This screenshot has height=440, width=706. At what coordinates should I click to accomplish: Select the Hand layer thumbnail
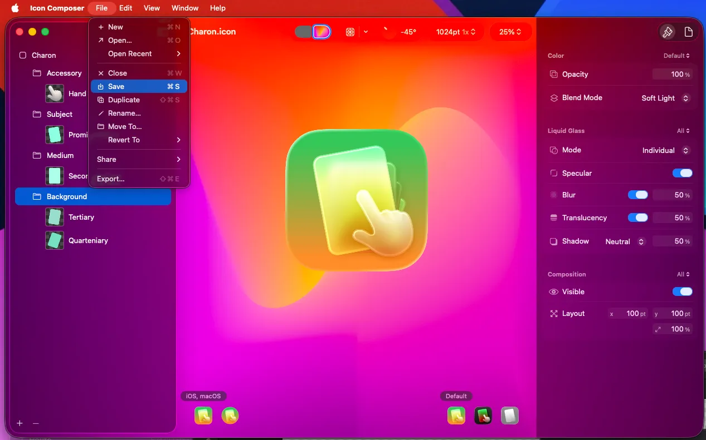point(55,93)
